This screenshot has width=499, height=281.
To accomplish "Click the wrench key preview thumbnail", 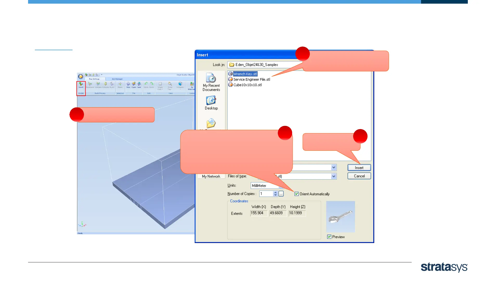I will click(340, 216).
